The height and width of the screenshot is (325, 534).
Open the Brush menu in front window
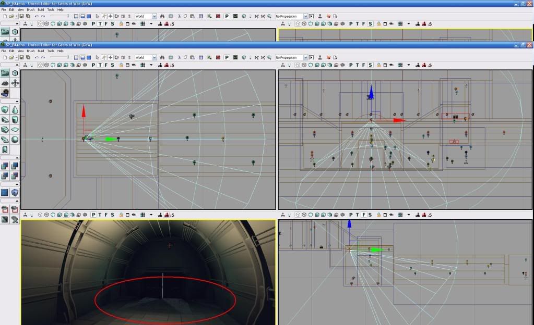31,51
